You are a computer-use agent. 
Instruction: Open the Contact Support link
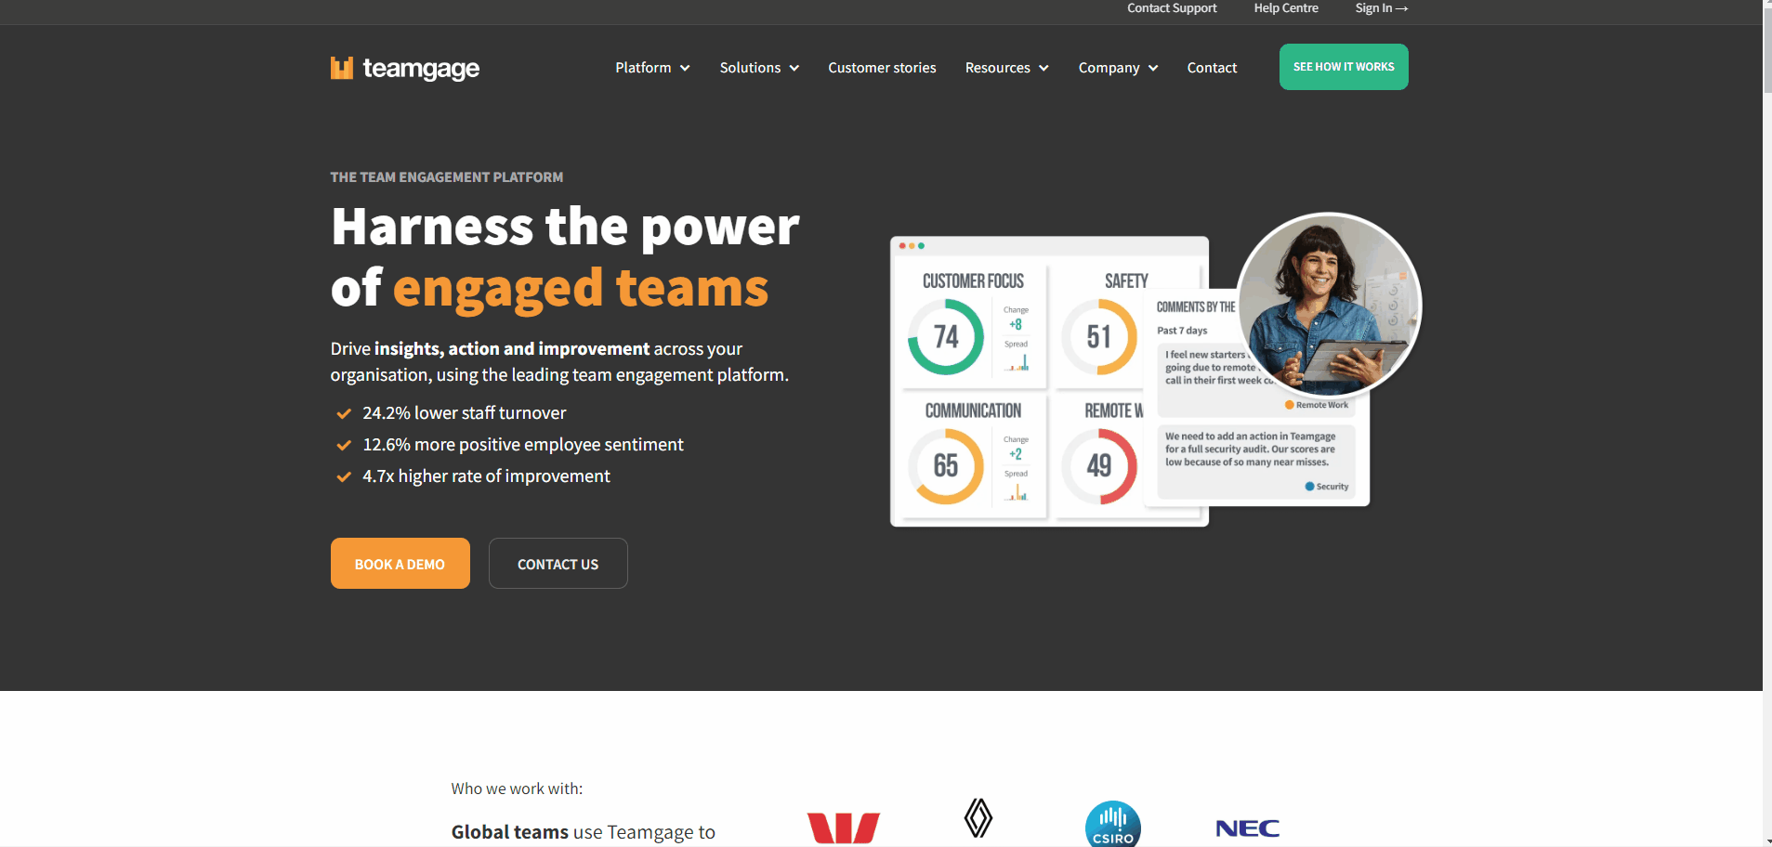pyautogui.click(x=1172, y=8)
